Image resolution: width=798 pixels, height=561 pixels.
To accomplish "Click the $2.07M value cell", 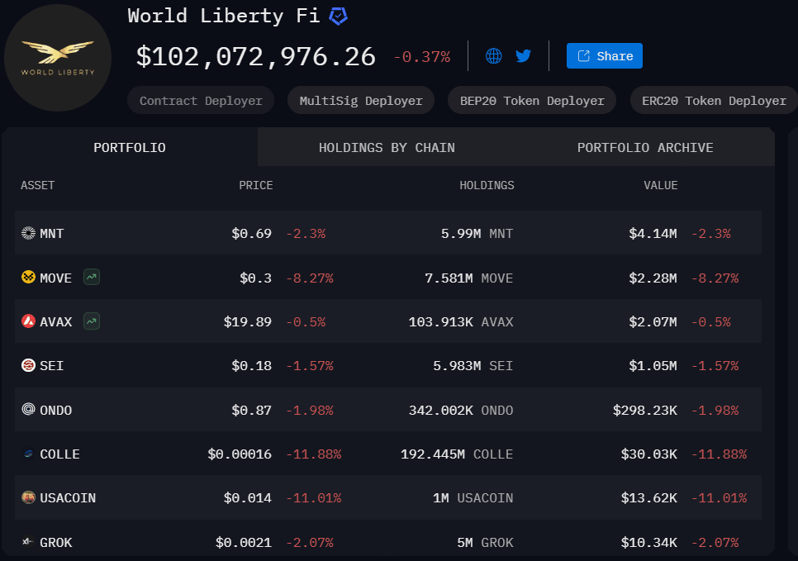I will click(653, 321).
